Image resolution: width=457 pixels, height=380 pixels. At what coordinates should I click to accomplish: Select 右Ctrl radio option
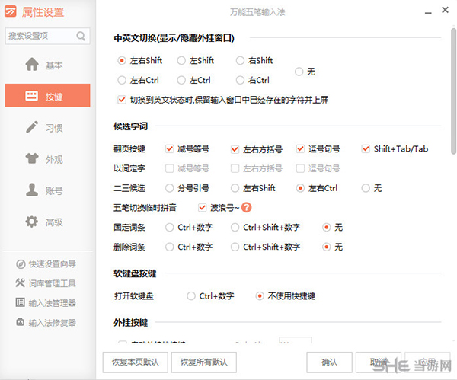click(x=240, y=80)
